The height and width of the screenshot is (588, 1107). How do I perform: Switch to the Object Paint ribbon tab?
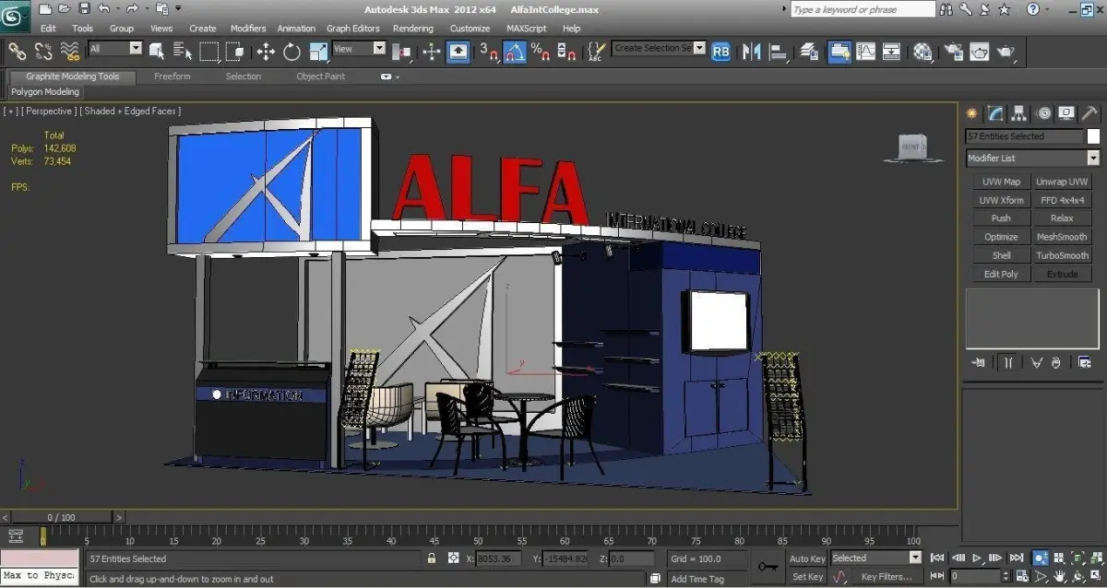pyautogui.click(x=321, y=76)
